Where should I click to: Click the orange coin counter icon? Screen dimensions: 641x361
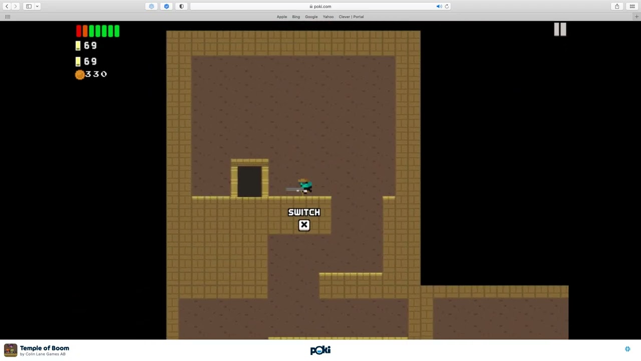click(x=80, y=75)
